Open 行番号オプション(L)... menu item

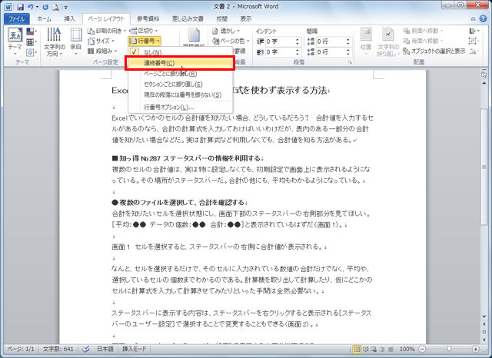click(x=181, y=108)
